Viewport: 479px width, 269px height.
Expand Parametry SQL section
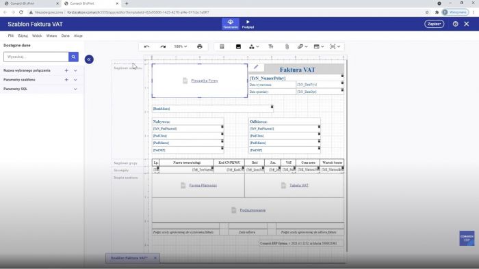[75, 89]
